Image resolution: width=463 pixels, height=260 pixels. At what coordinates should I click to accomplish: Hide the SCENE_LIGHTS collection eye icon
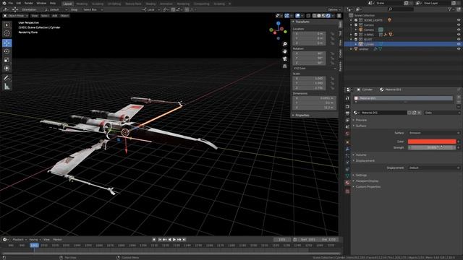pos(459,20)
